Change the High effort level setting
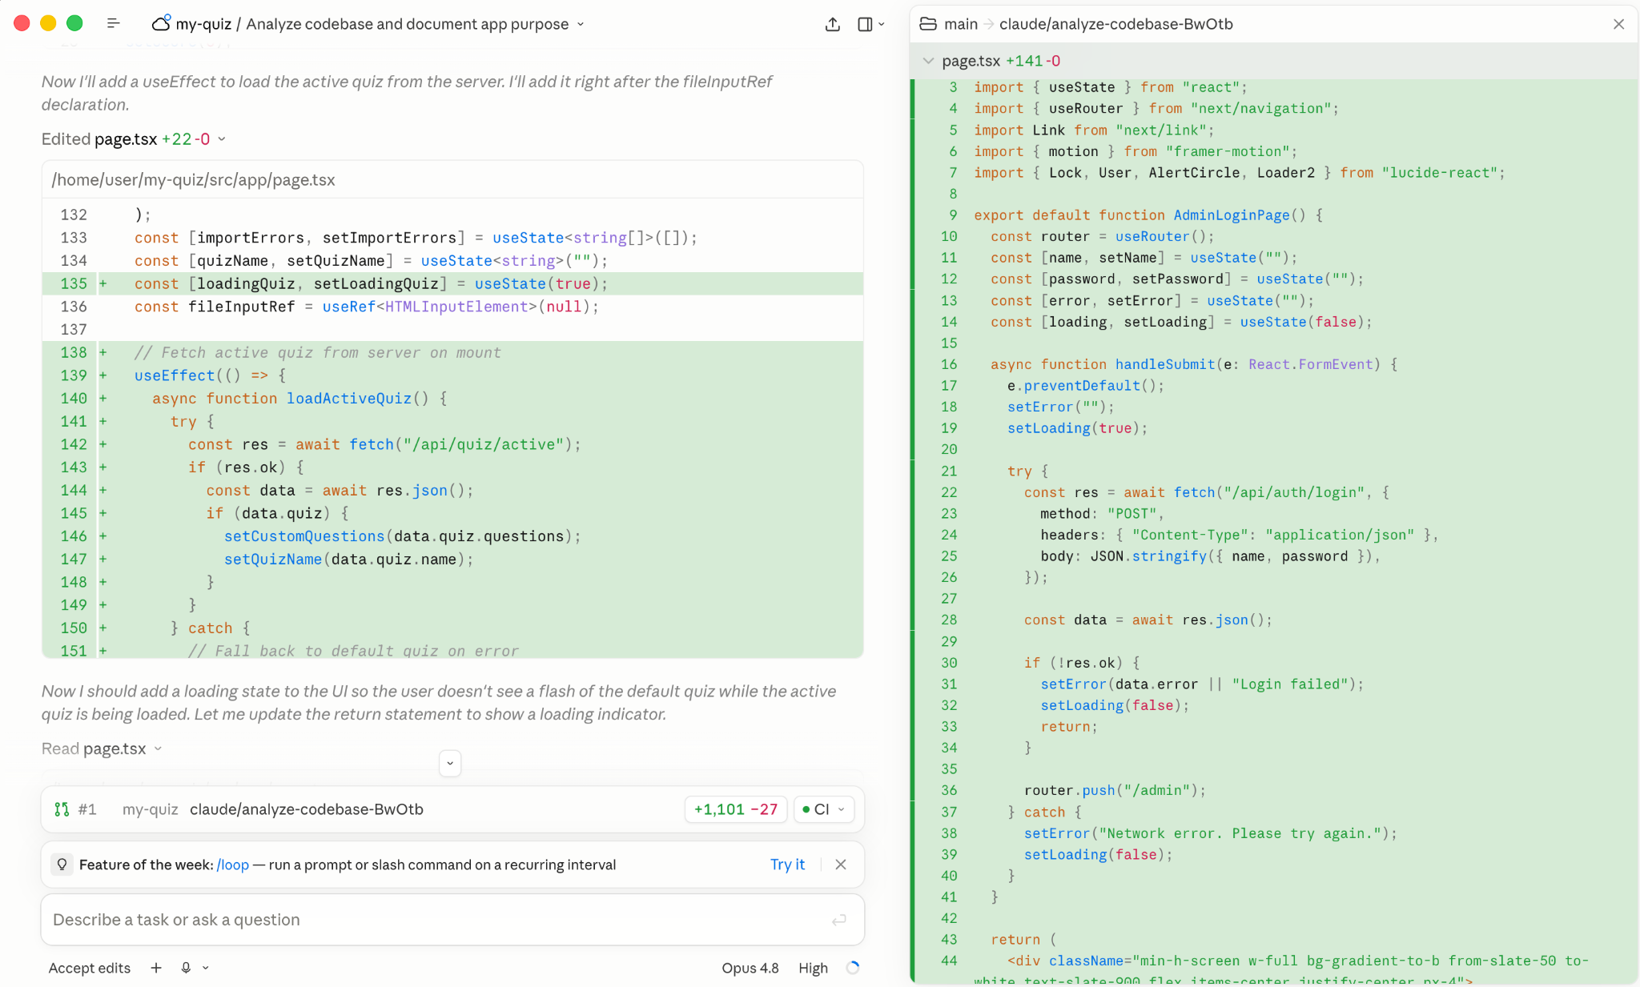Viewport: 1640px width, 987px height. coord(813,968)
